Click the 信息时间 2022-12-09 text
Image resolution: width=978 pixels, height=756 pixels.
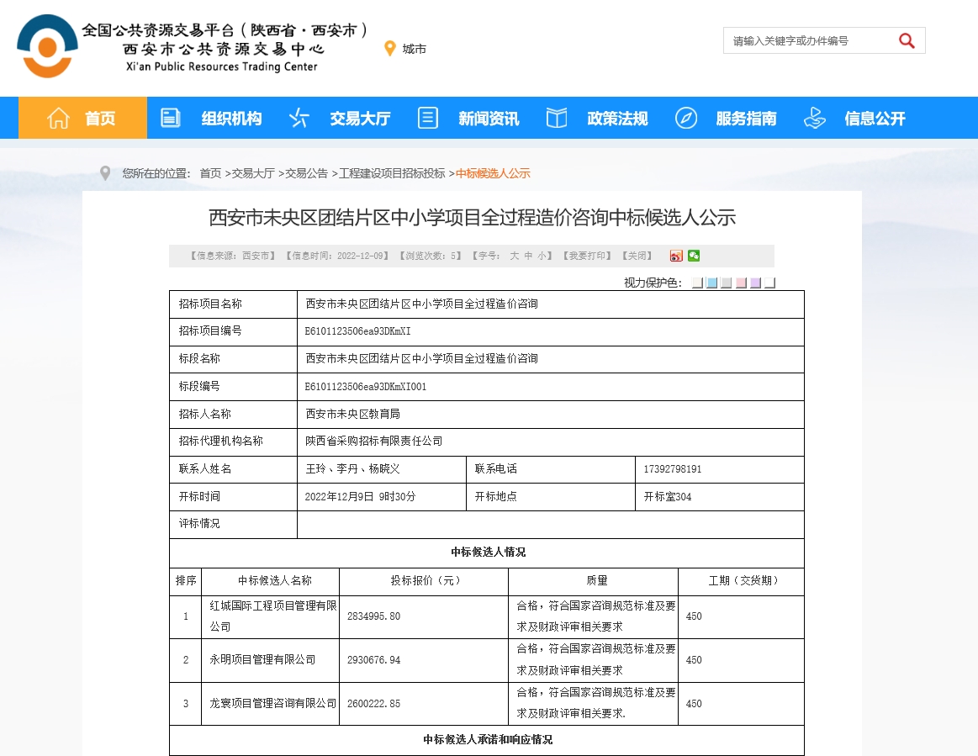(x=337, y=256)
